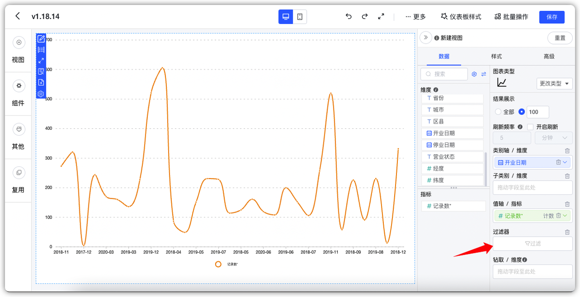Click the chart grid layout icon
Screen dimensions: 580x297
tap(41, 50)
